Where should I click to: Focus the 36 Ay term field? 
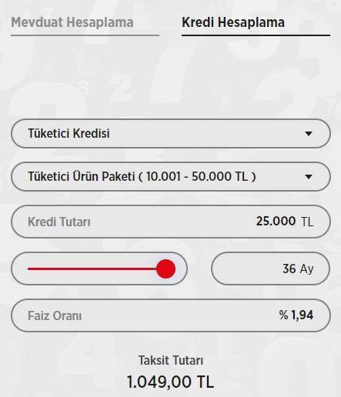(271, 269)
